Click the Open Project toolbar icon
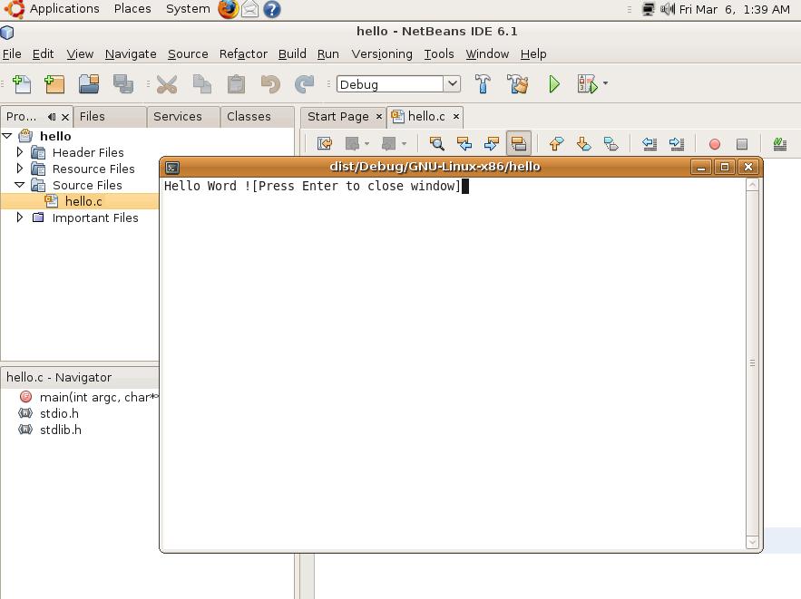 [89, 84]
